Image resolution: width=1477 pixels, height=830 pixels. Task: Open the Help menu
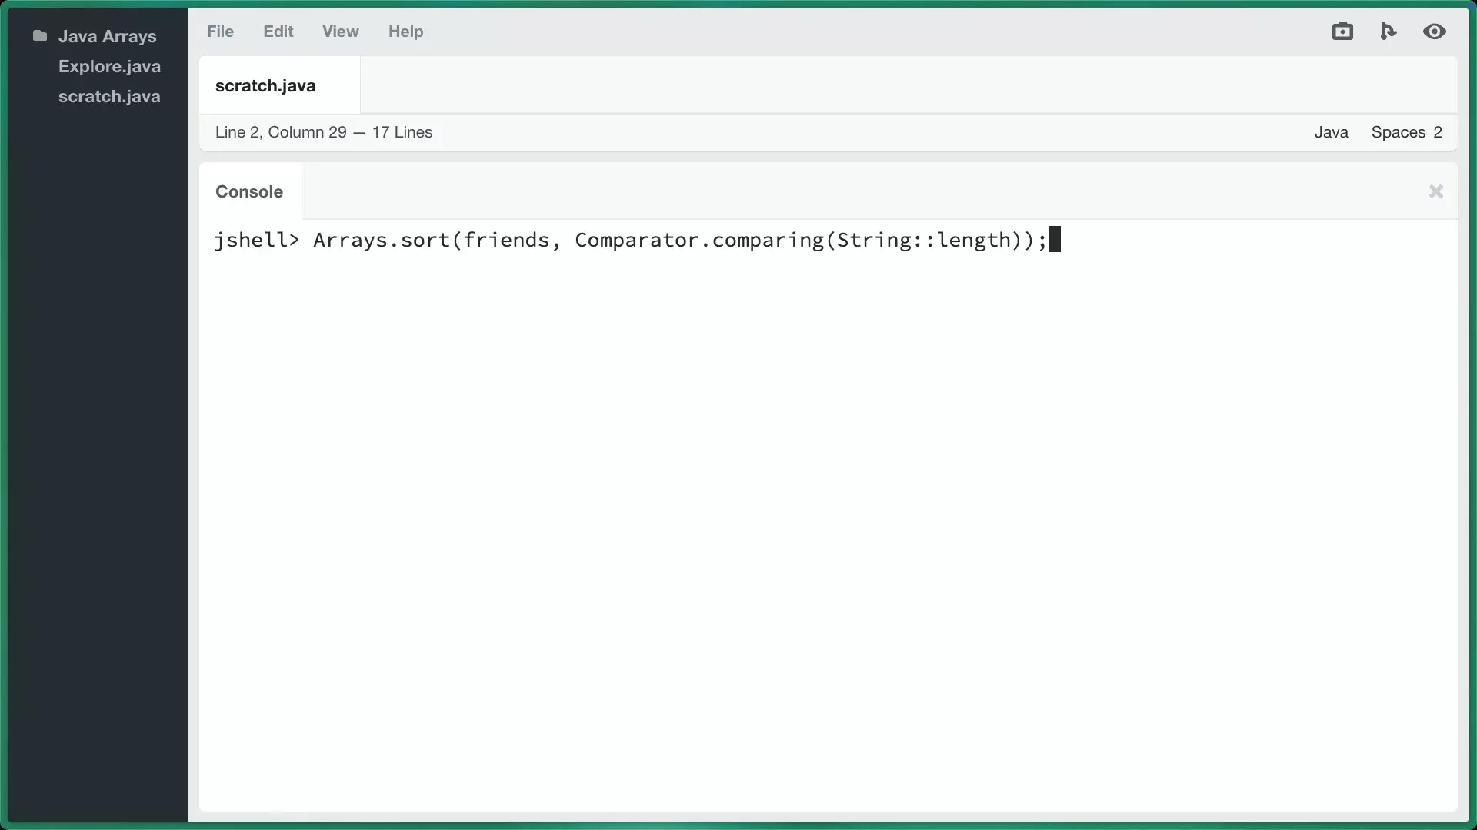(x=405, y=32)
